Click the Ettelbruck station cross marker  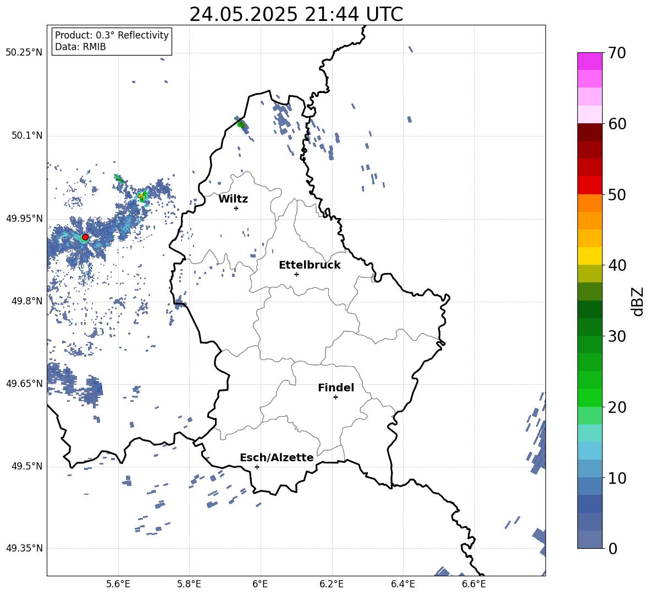(x=296, y=274)
